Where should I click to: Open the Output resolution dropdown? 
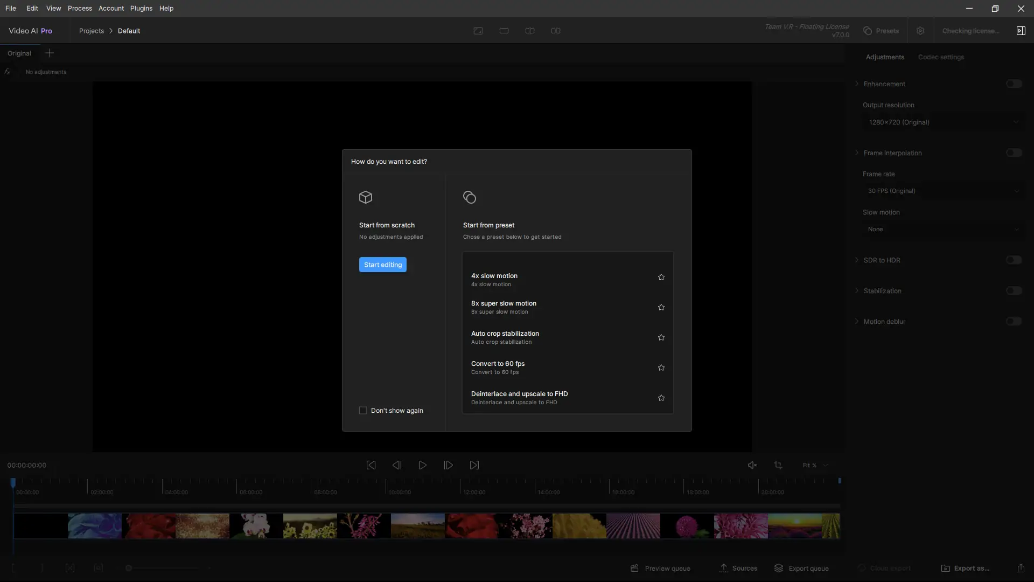(x=942, y=122)
